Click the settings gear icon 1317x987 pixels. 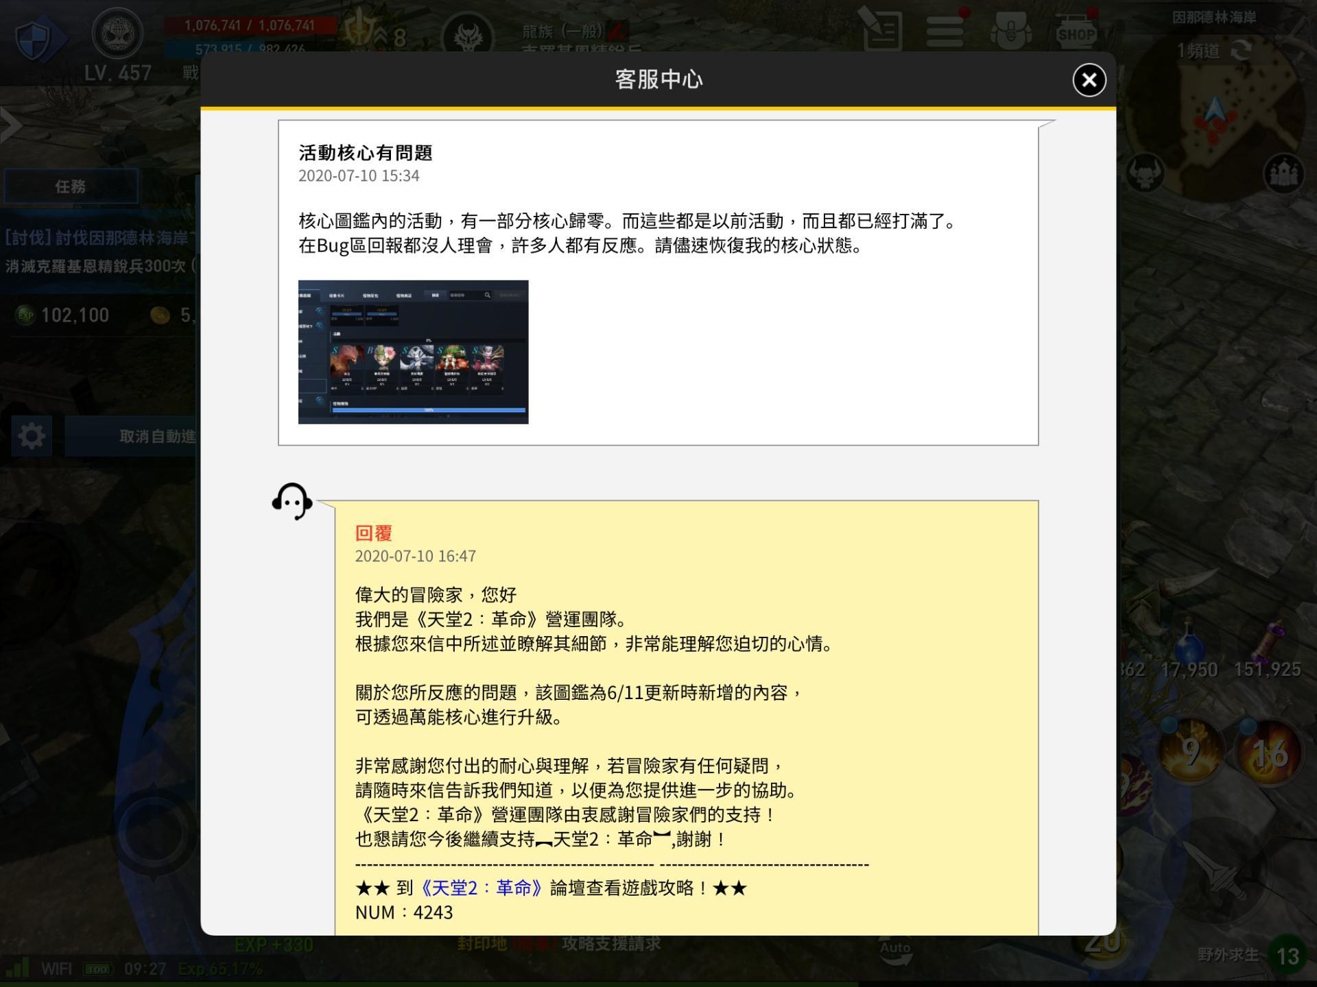pos(32,436)
